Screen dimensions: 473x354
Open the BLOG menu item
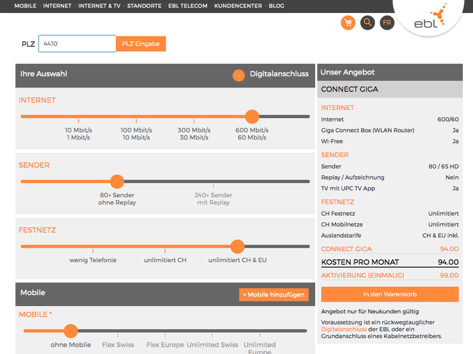pyautogui.click(x=276, y=6)
